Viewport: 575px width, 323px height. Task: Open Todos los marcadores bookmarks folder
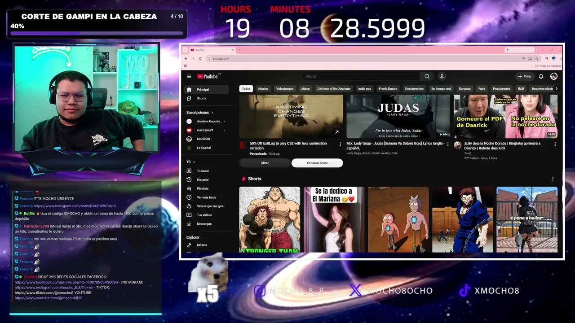click(x=548, y=66)
